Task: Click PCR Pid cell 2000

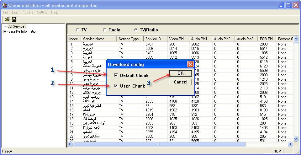Action: [x=264, y=44]
